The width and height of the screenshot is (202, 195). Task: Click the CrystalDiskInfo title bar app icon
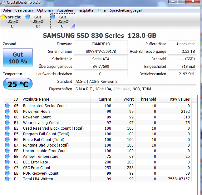[3, 2]
